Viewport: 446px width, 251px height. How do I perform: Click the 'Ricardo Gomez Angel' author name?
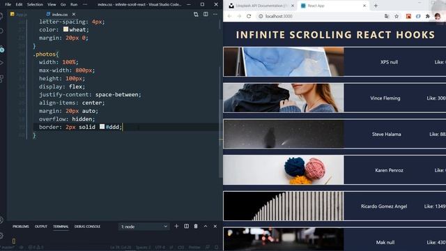(x=384, y=206)
